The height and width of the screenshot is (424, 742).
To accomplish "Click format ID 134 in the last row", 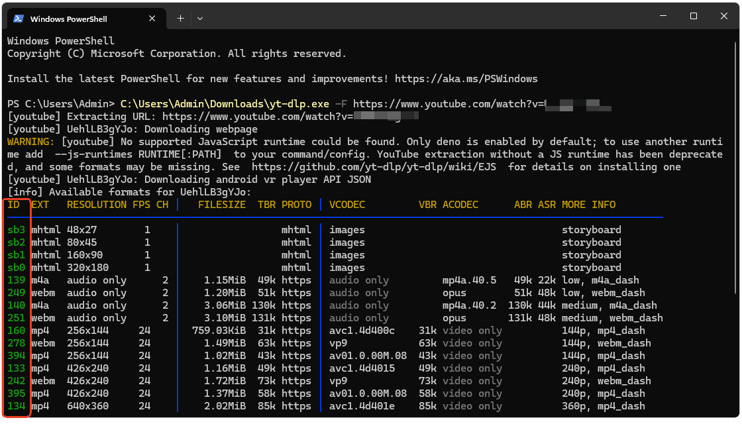I will click(16, 406).
